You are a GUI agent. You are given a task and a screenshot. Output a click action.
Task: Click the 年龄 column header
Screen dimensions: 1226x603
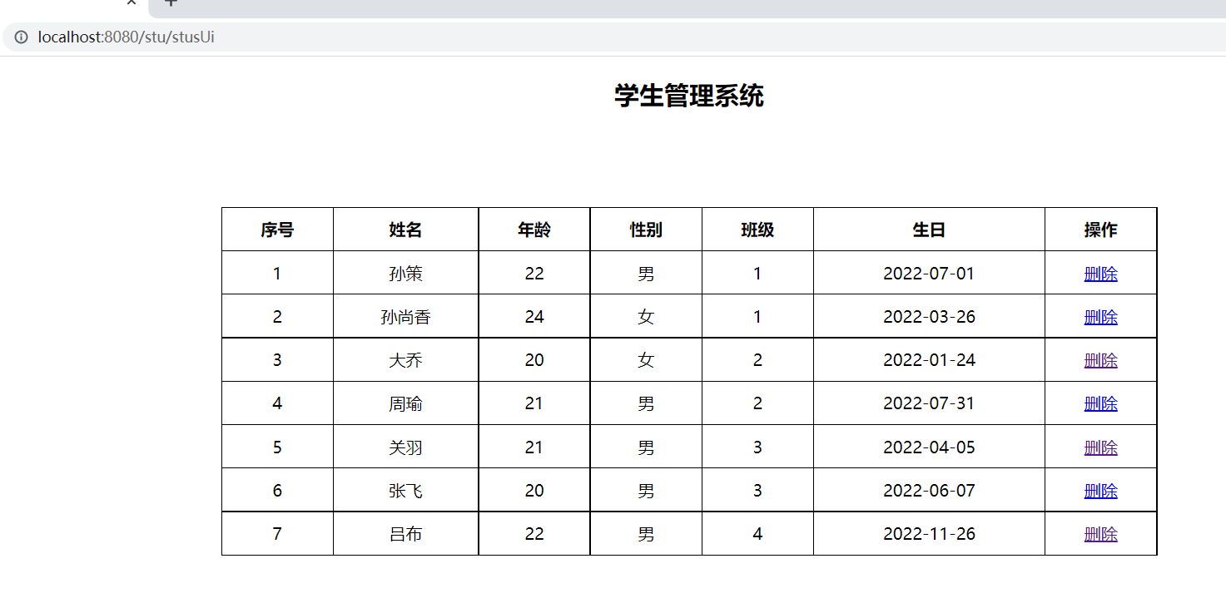click(534, 229)
